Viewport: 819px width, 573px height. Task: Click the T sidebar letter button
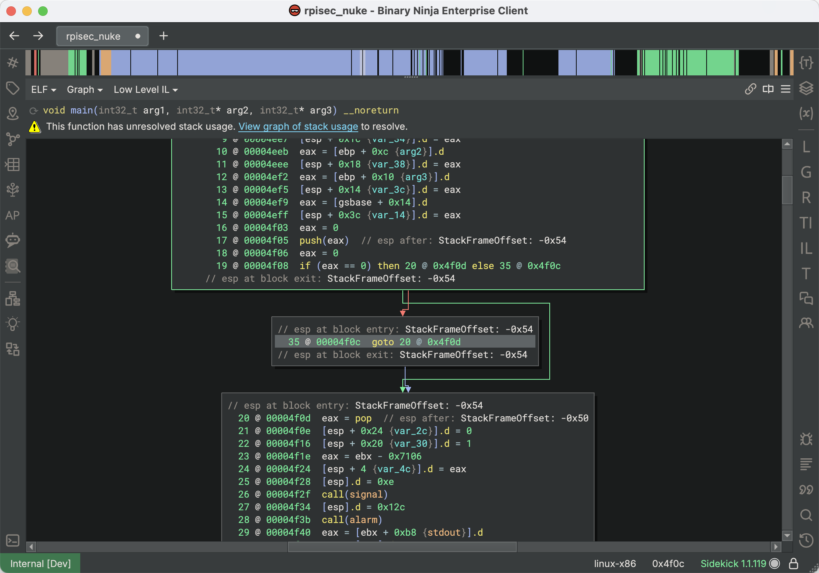tap(806, 274)
